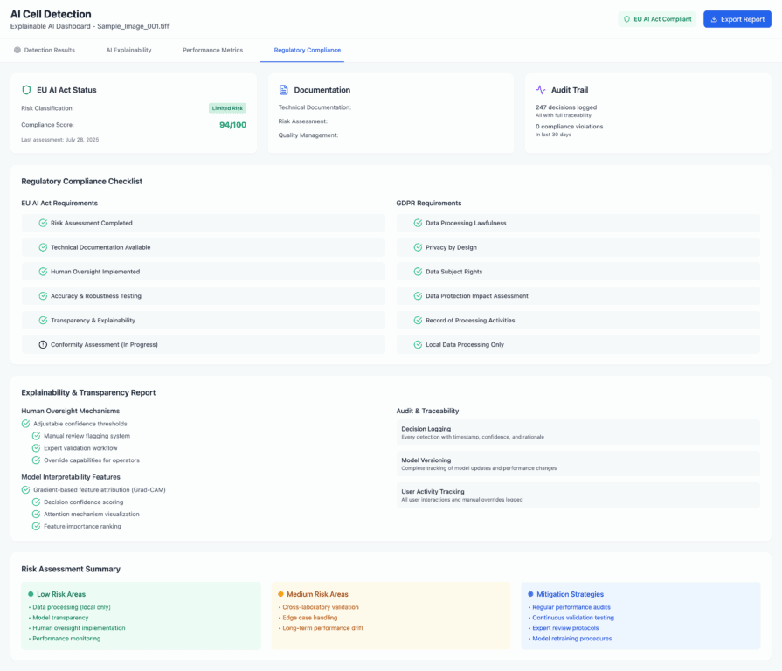
Task: Click the shield icon beside EU AI Act Status
Action: pos(27,90)
